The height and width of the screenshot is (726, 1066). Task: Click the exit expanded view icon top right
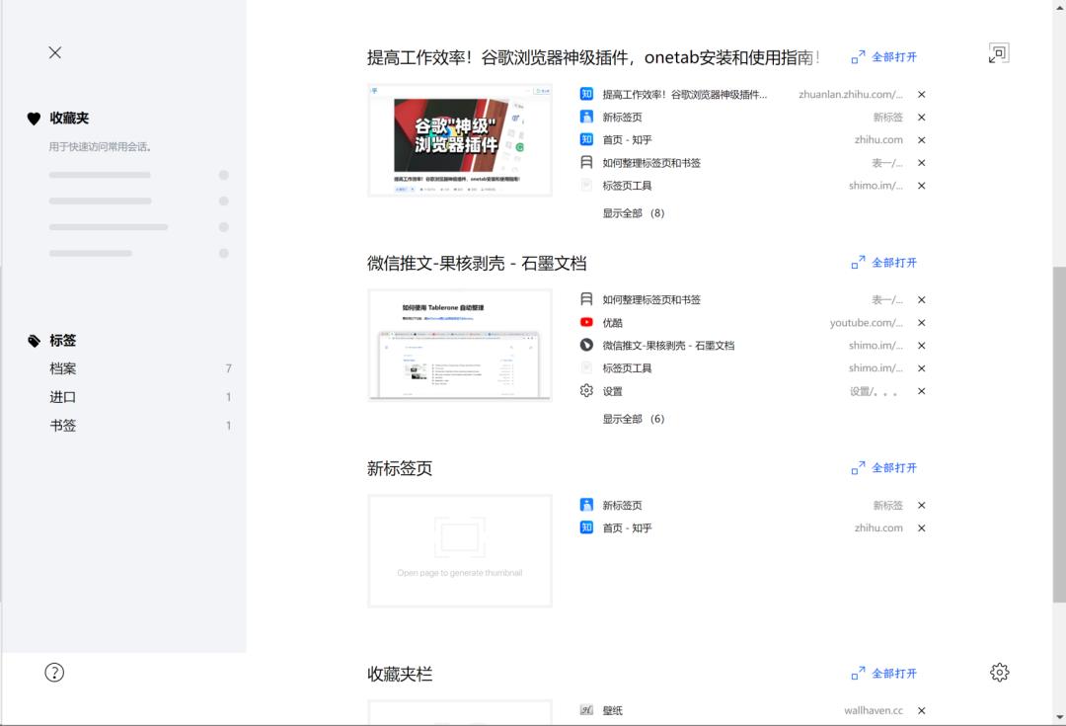coord(998,52)
